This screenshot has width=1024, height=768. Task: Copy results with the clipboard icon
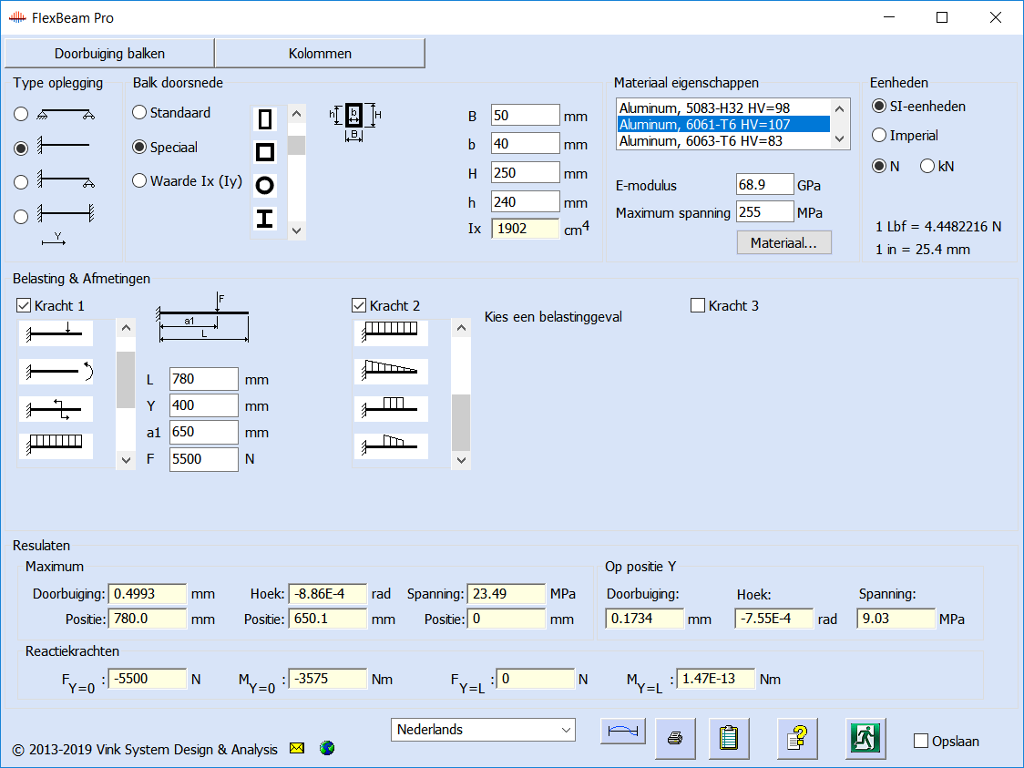click(728, 737)
